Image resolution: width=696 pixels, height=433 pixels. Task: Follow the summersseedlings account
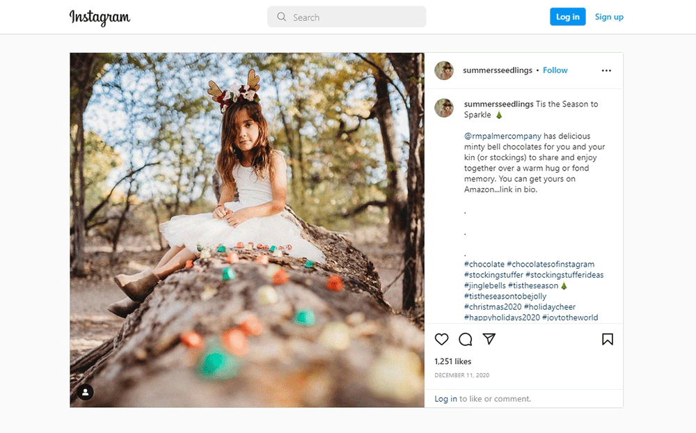pos(555,70)
